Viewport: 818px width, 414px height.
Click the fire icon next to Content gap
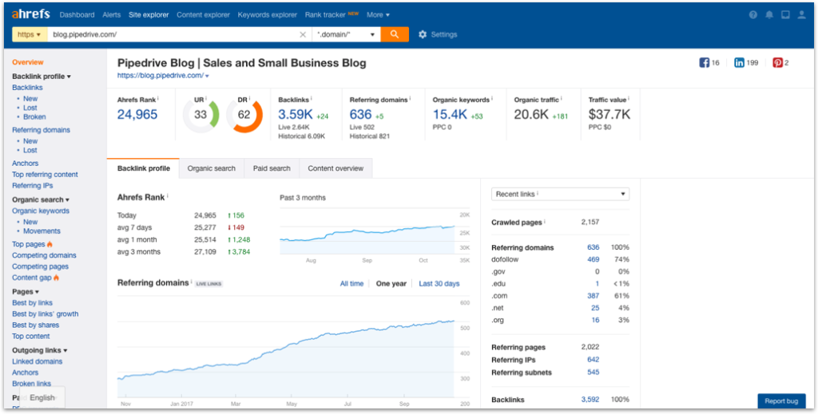coord(57,278)
